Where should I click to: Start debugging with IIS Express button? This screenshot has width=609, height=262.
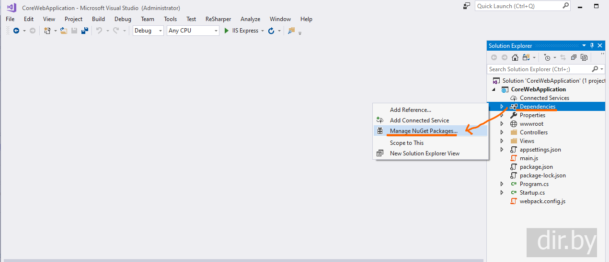click(x=241, y=31)
